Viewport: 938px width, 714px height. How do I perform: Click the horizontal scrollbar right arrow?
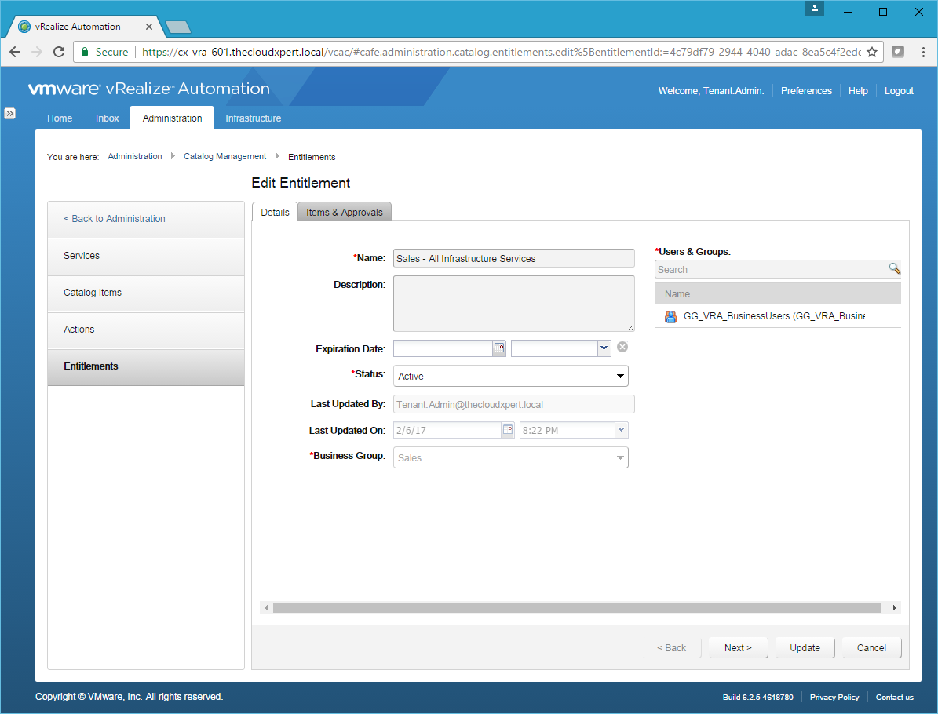[x=894, y=608]
